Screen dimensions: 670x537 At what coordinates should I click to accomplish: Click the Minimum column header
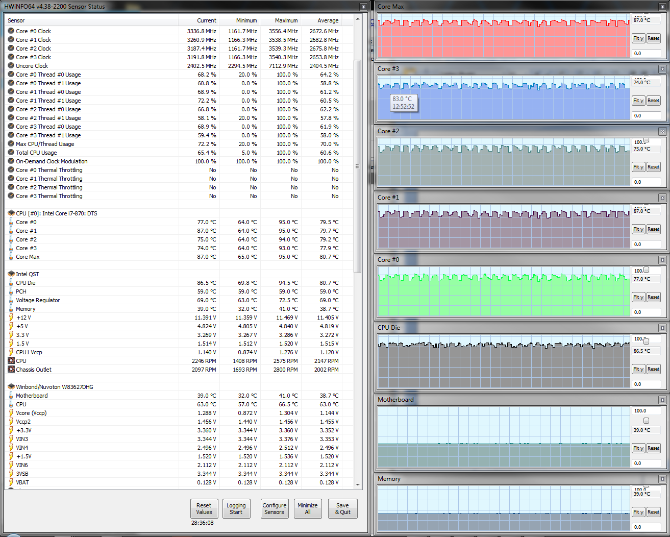tap(240, 20)
